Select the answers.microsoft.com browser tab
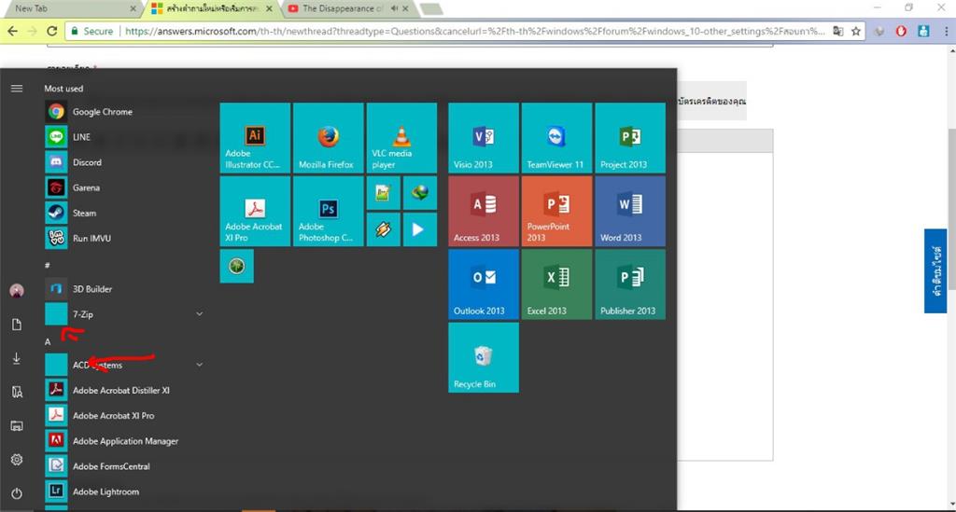956x512 pixels. tap(212, 8)
